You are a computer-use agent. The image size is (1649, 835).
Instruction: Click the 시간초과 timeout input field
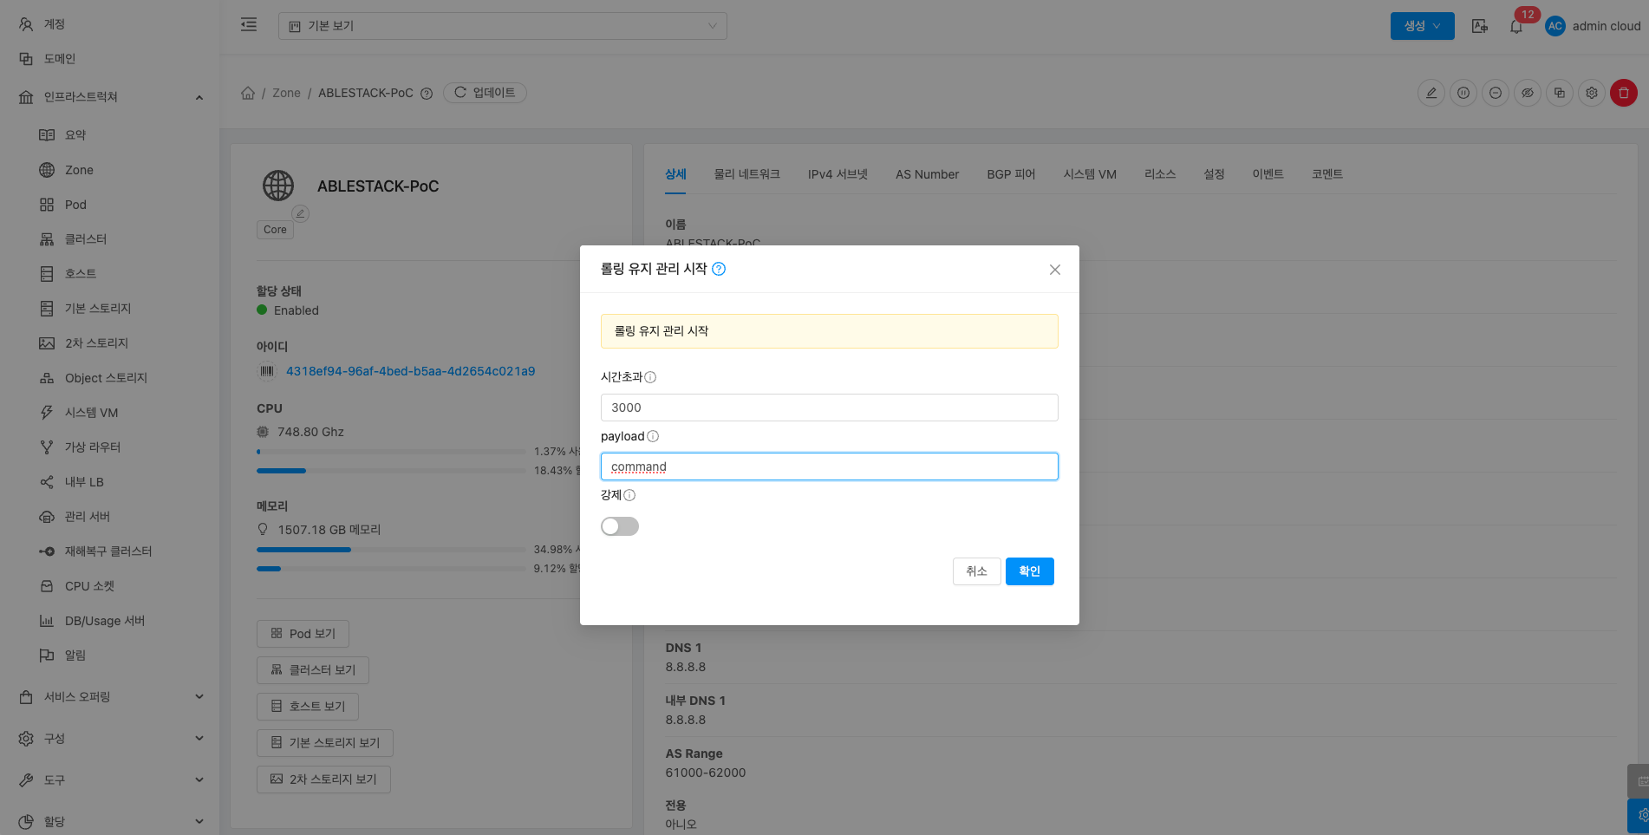(829, 408)
